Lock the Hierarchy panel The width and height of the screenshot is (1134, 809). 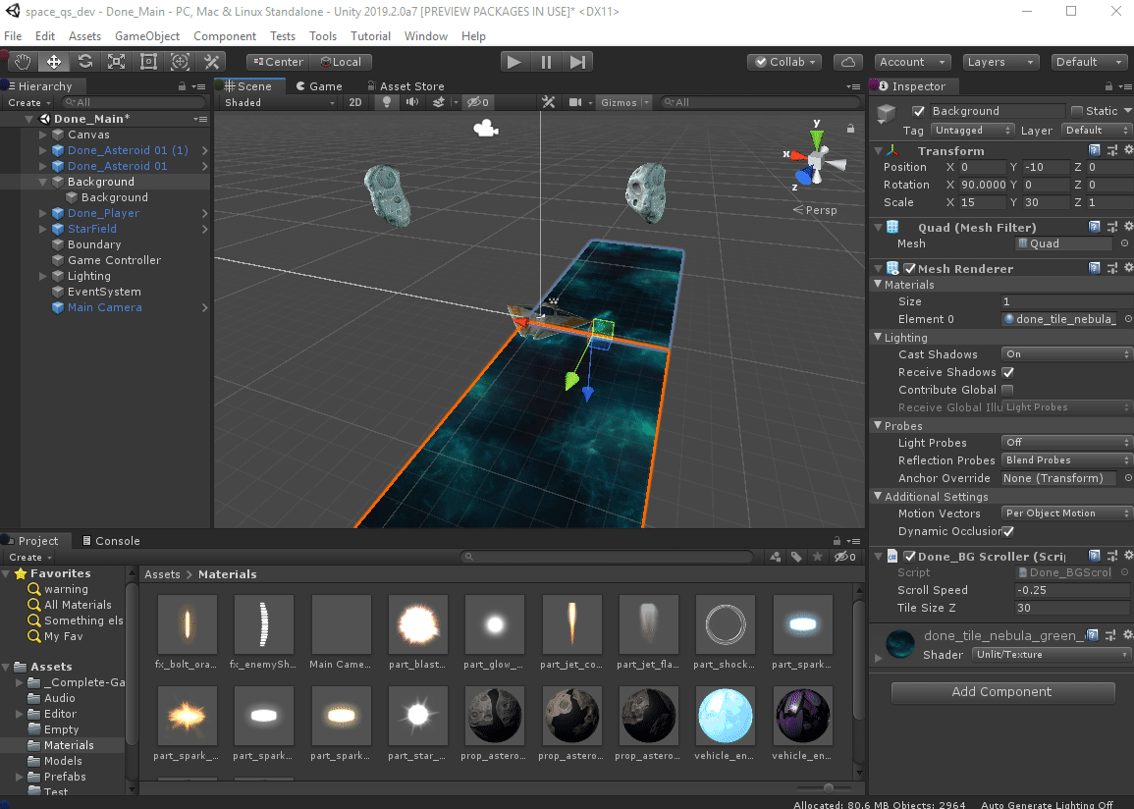(183, 86)
